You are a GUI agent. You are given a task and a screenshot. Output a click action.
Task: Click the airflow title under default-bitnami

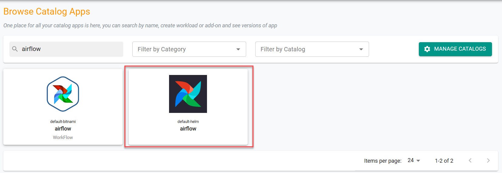click(x=63, y=129)
